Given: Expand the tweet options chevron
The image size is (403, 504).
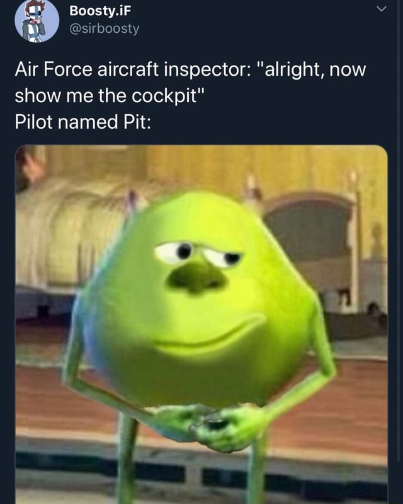Looking at the screenshot, I should (x=381, y=9).
